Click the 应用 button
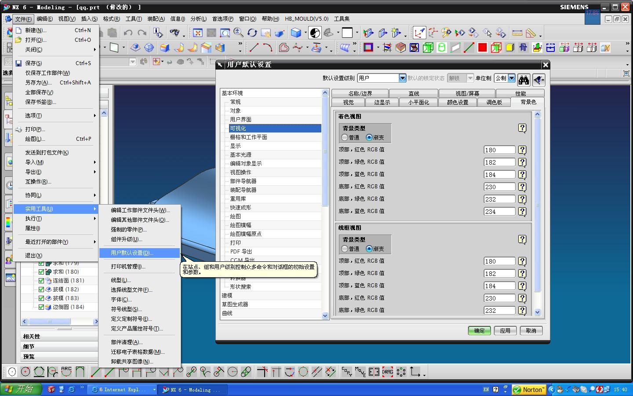Viewport: 633px width, 396px height. coord(505,331)
